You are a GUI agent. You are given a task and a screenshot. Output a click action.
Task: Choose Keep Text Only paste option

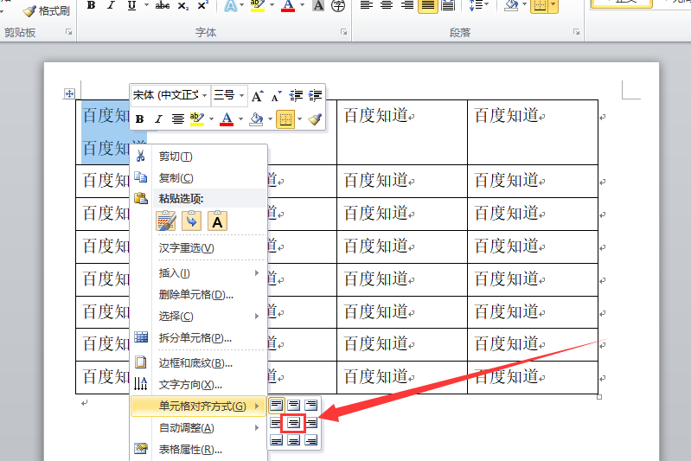[x=217, y=221]
